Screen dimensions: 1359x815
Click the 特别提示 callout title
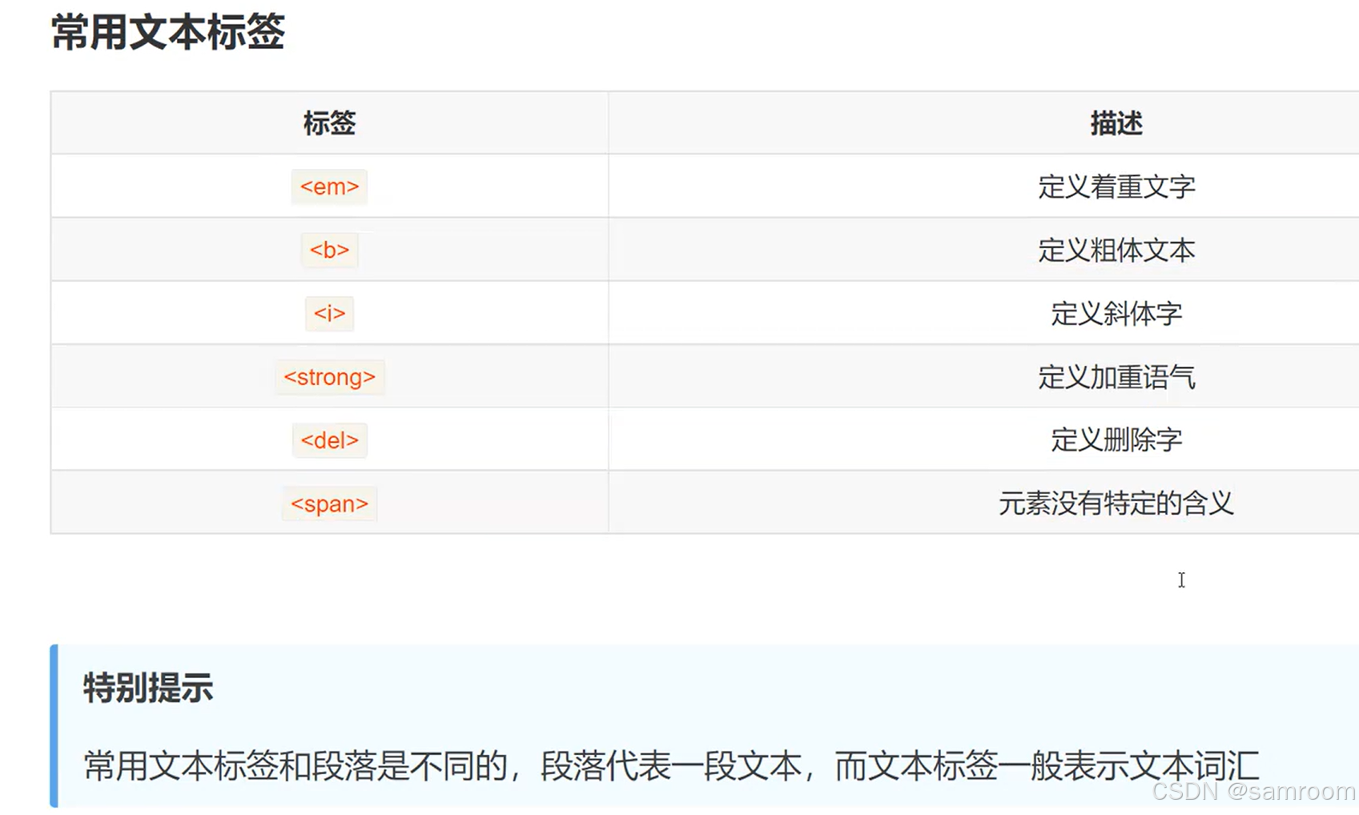click(x=148, y=688)
